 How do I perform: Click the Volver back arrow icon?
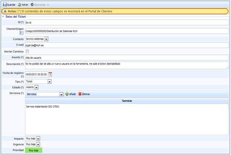(x=20, y=5)
